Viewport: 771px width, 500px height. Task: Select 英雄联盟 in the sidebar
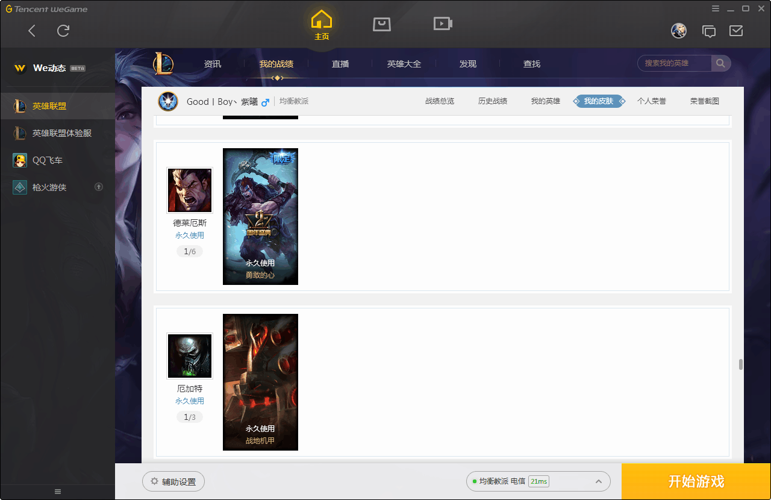click(57, 106)
